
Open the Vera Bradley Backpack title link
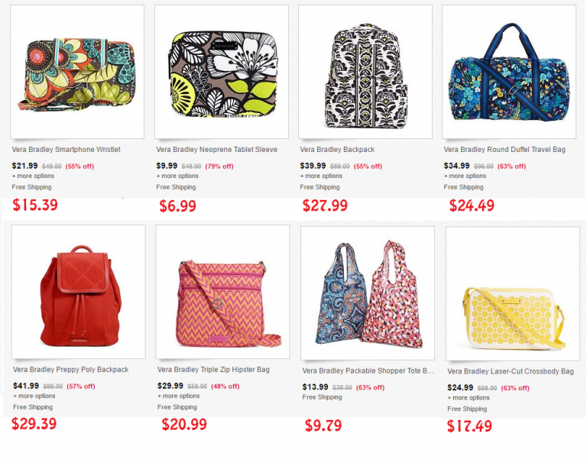(x=337, y=150)
